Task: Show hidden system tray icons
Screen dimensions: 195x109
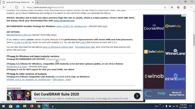Action: (x=163, y=106)
